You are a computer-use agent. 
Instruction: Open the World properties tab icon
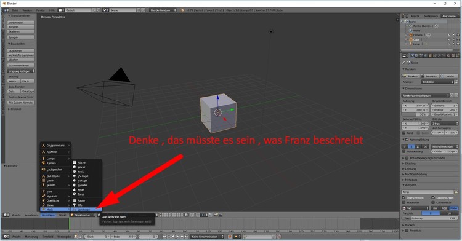(x=426, y=55)
